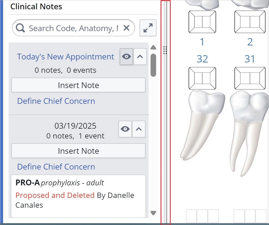Select tooth number 2 label

(250, 42)
